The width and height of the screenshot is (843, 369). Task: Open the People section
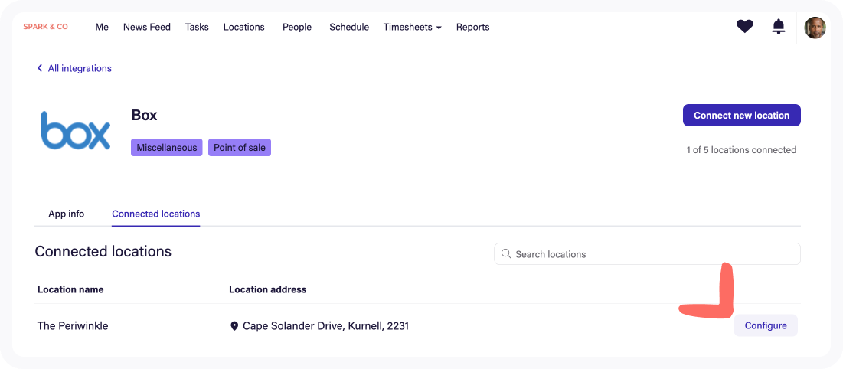coord(297,27)
